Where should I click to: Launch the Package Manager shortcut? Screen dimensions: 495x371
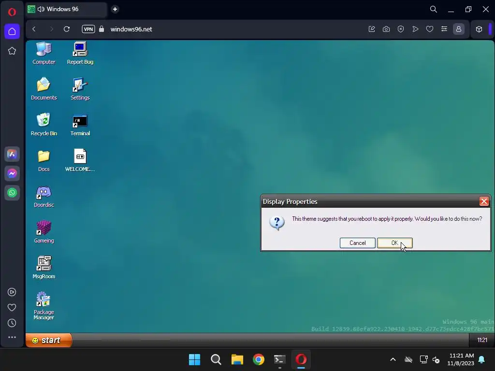click(44, 305)
